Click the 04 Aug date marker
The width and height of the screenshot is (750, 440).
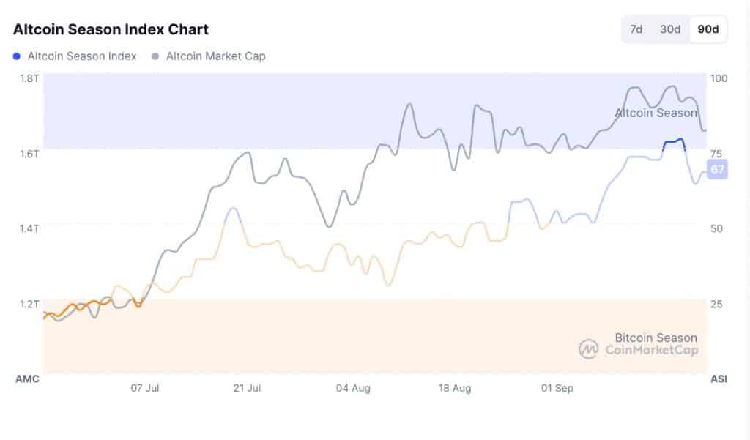[x=352, y=388]
